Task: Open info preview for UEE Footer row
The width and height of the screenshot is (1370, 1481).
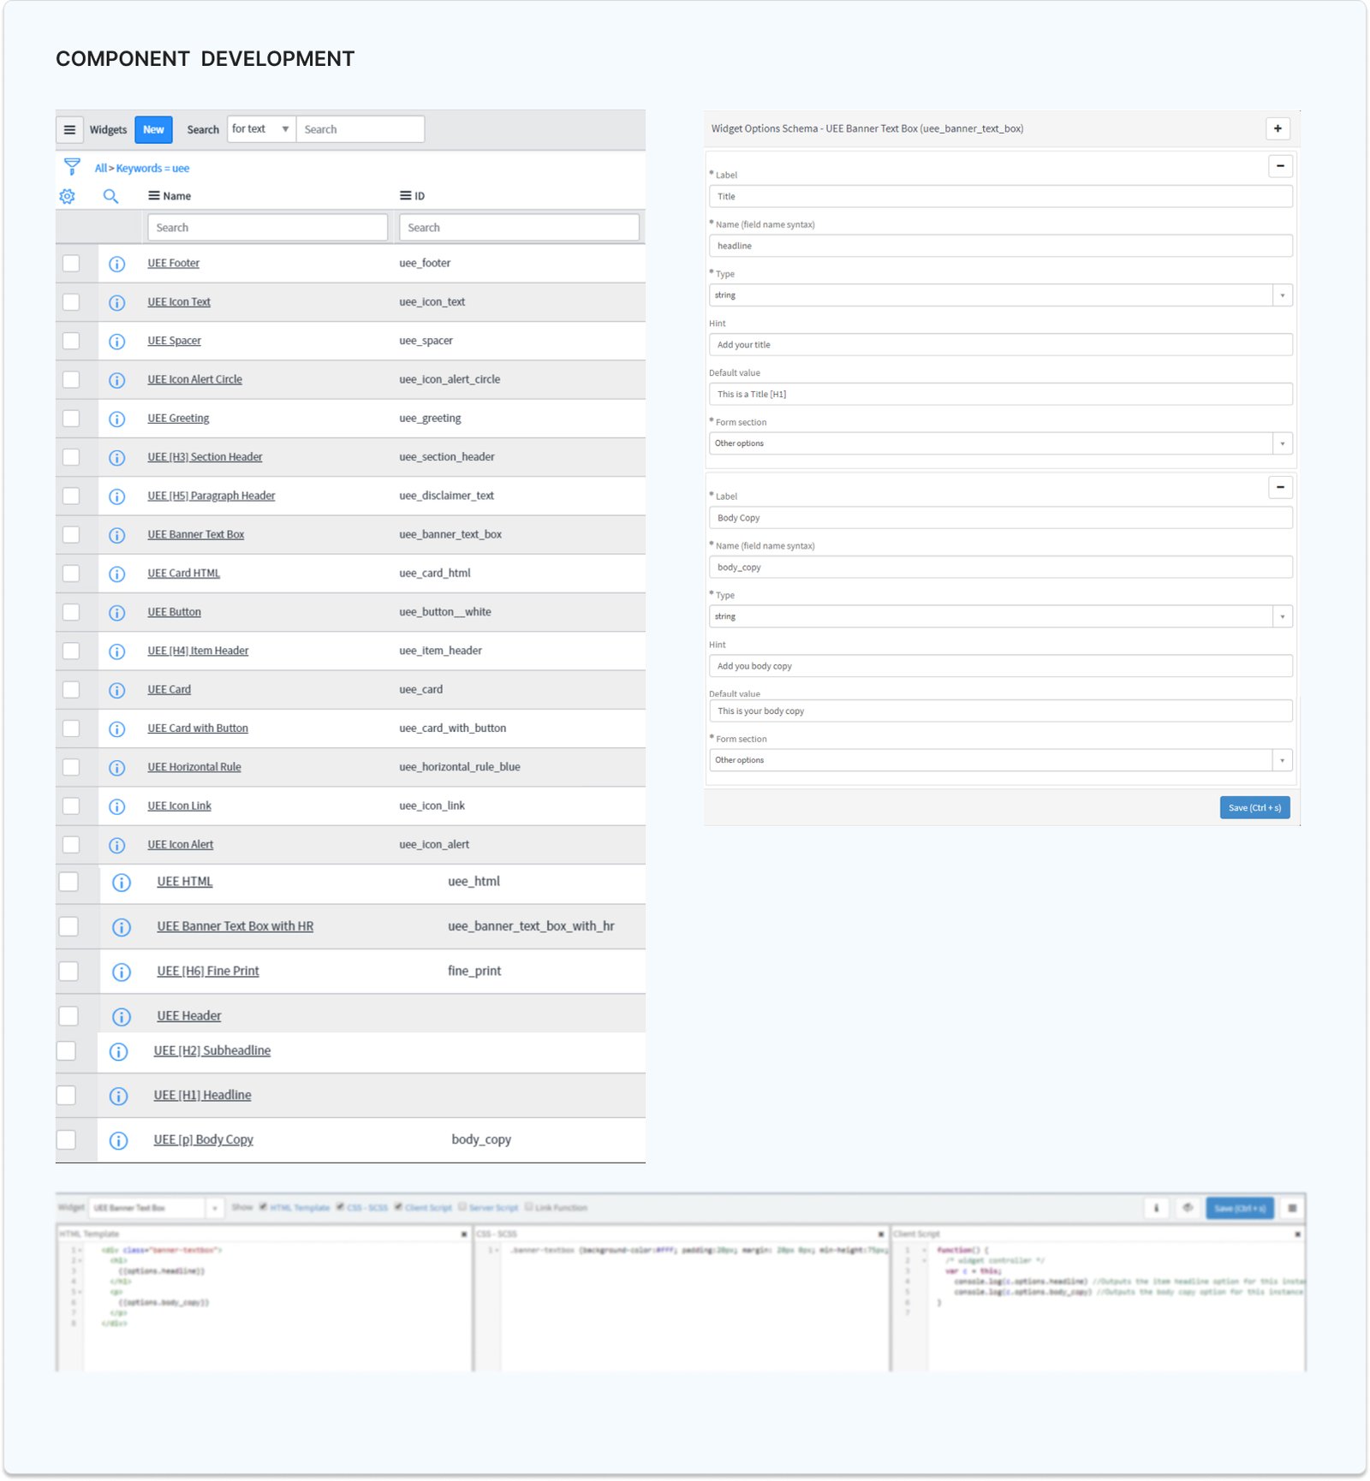Action: pos(117,264)
